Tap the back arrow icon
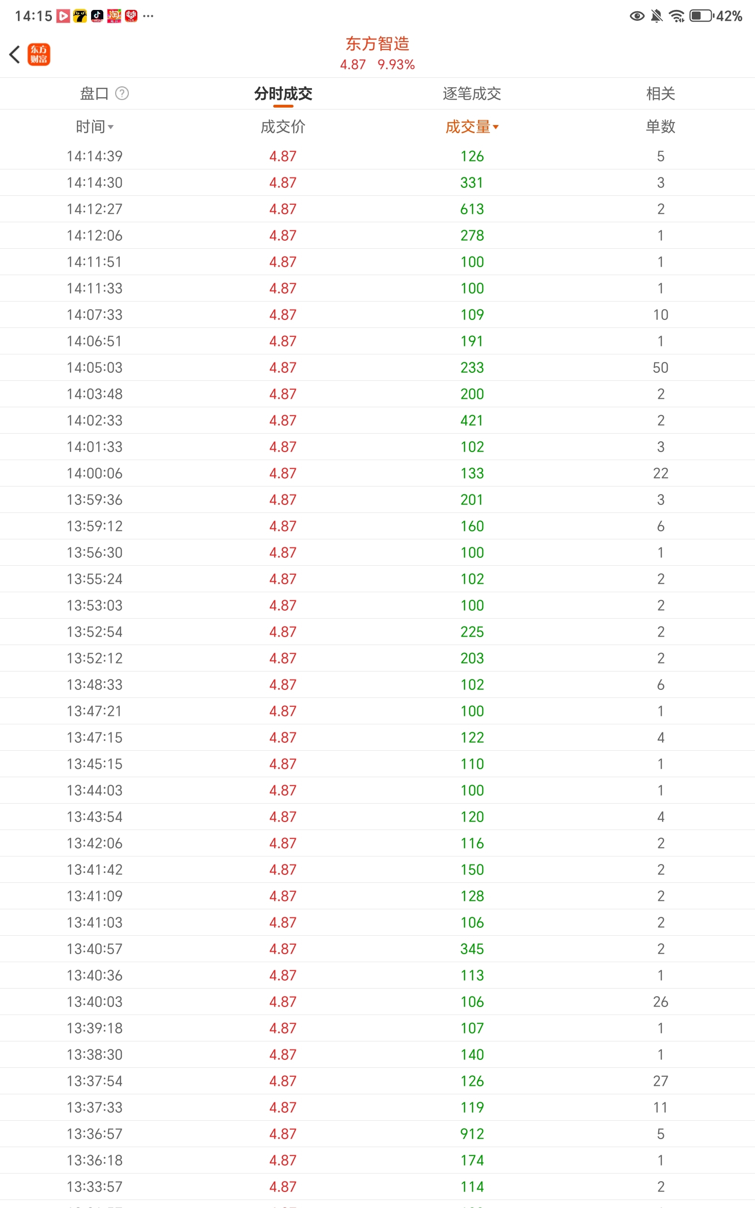The width and height of the screenshot is (755, 1208). [x=15, y=54]
